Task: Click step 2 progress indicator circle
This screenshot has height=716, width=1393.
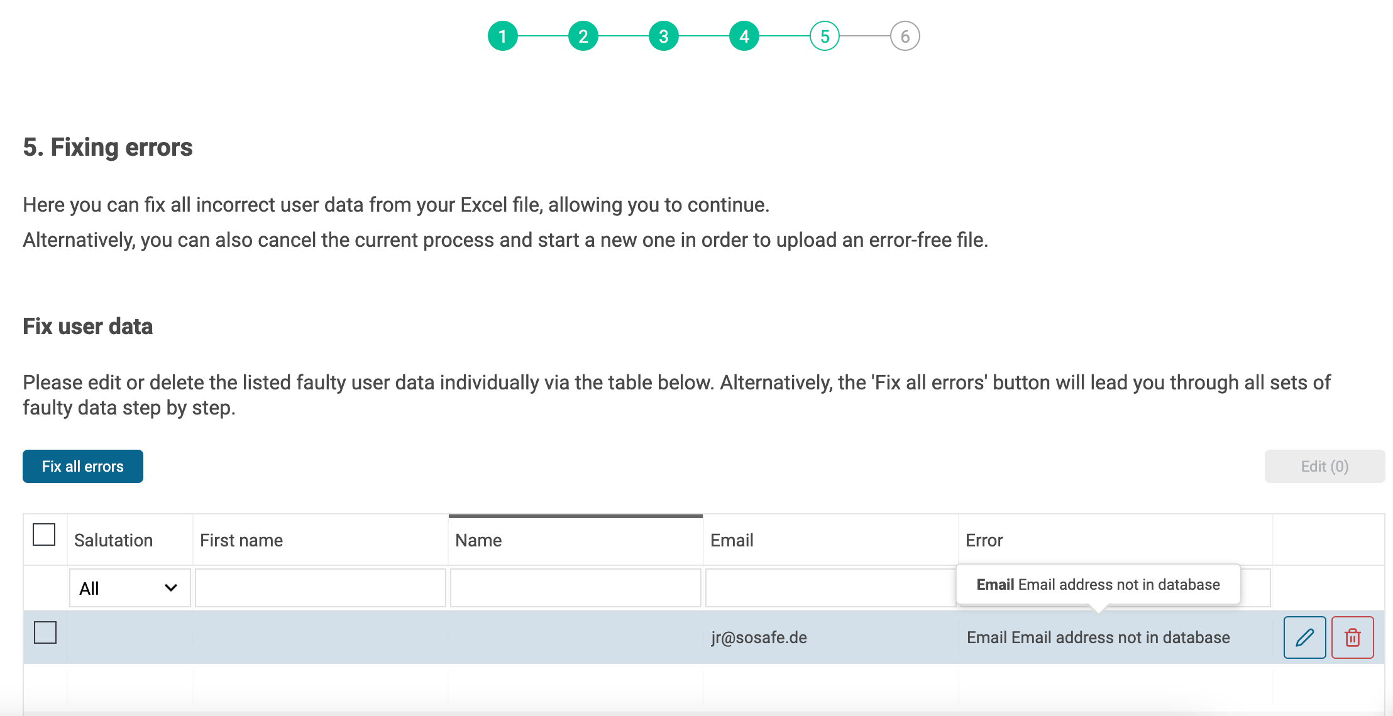Action: pyautogui.click(x=583, y=36)
